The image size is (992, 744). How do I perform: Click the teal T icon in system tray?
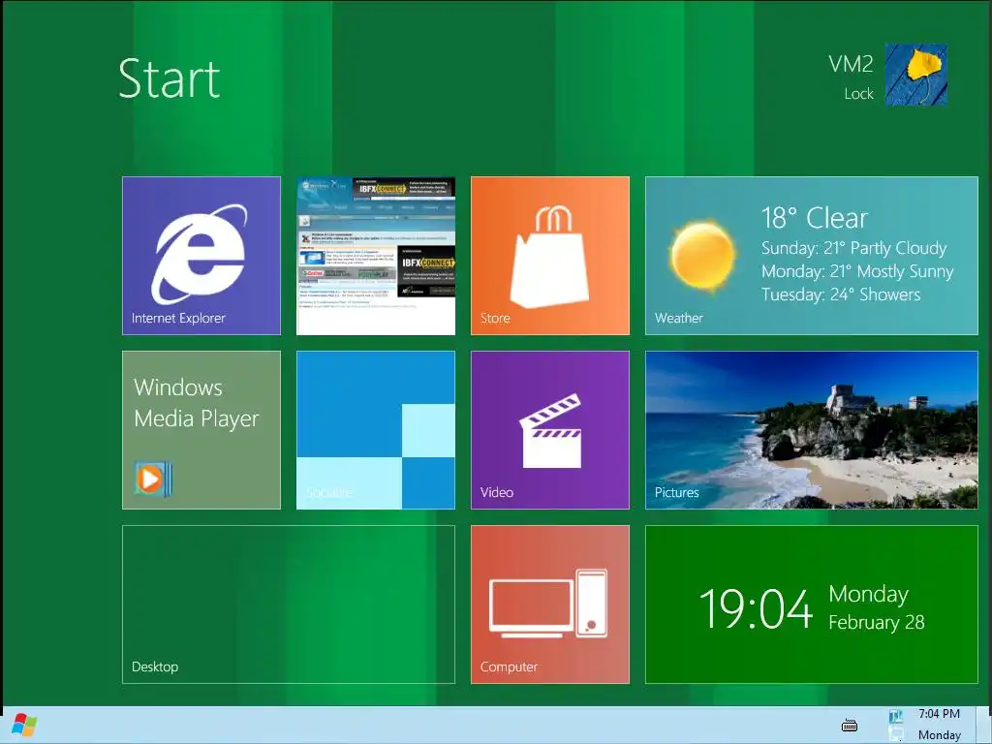coord(896,716)
